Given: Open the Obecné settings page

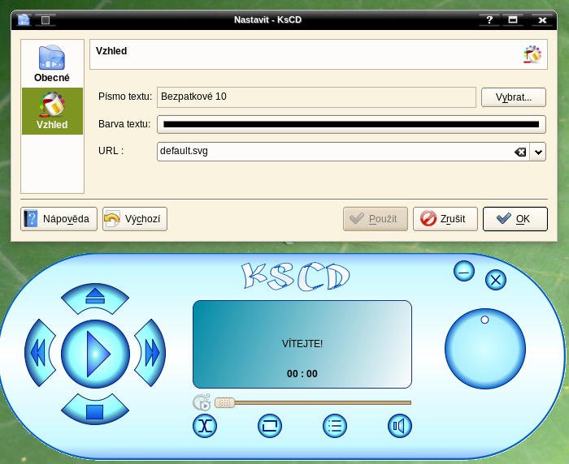Looking at the screenshot, I should pos(52,64).
